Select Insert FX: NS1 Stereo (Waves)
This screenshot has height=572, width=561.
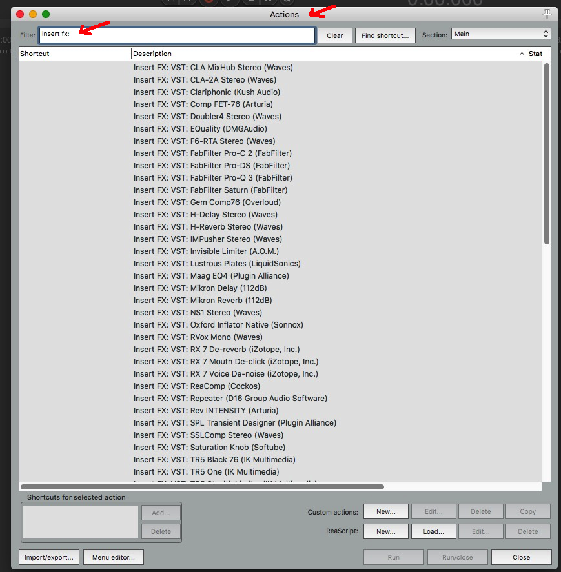tap(198, 313)
